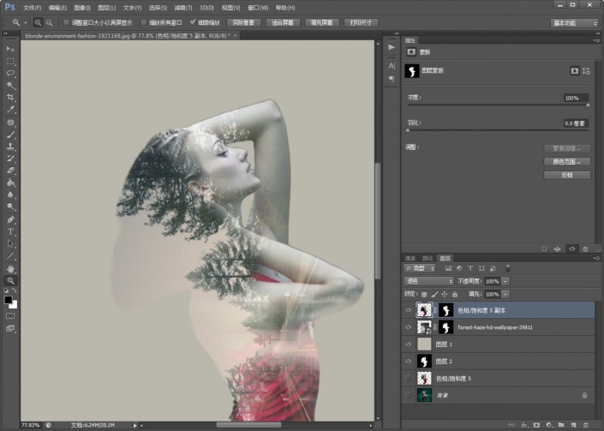
Task: Click the Zoom In magnifier in options bar
Action: click(39, 22)
